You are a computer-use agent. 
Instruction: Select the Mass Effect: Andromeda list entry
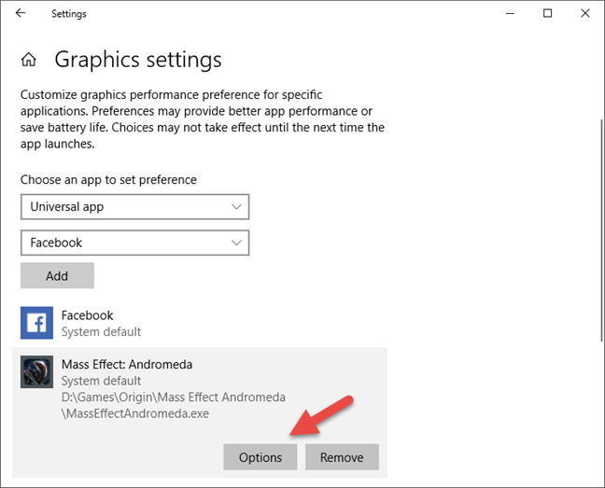point(200,412)
